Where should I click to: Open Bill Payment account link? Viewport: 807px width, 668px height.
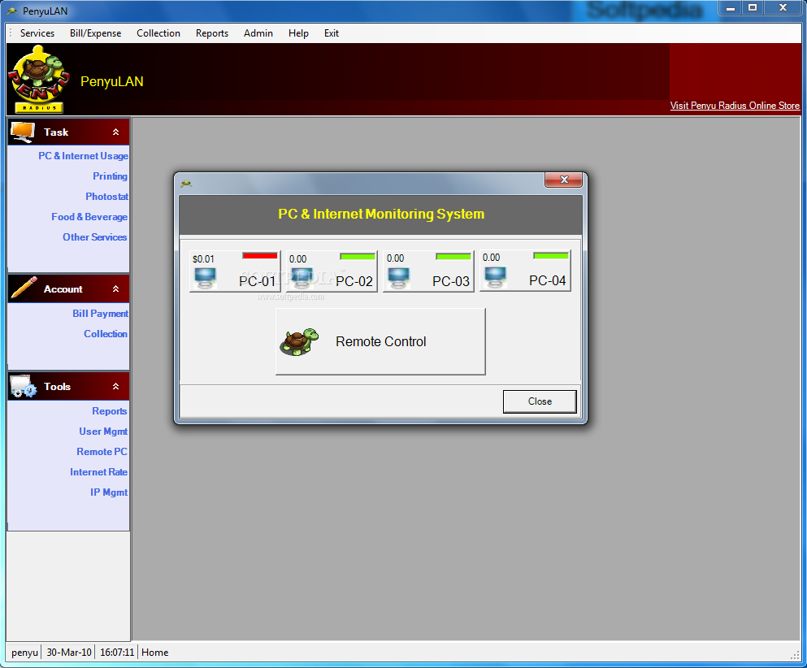point(100,314)
